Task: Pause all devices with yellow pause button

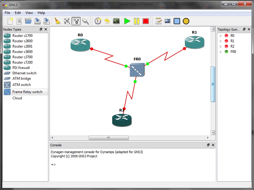Action: pyautogui.click(x=136, y=21)
